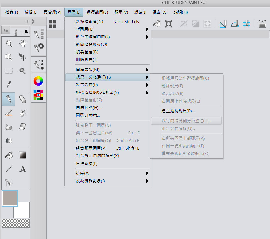This screenshot has height=239, width=270.
Task: Select the rectangular Selection Area tool
Action: (x=9, y=71)
